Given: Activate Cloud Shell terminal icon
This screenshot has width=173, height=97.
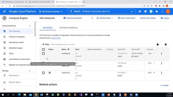Looking at the screenshot, I should tap(145, 11).
